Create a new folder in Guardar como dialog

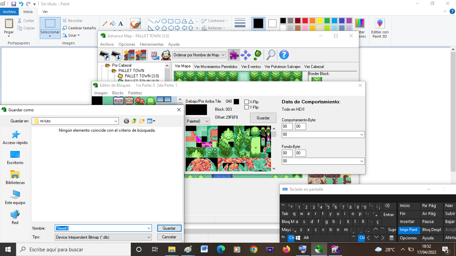[142, 121]
